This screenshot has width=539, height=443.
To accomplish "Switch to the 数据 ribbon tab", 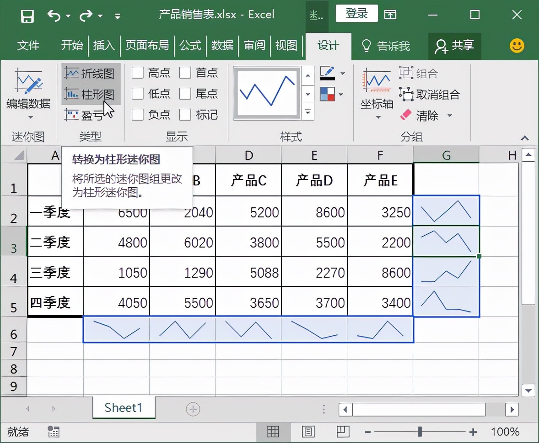I will click(x=223, y=46).
